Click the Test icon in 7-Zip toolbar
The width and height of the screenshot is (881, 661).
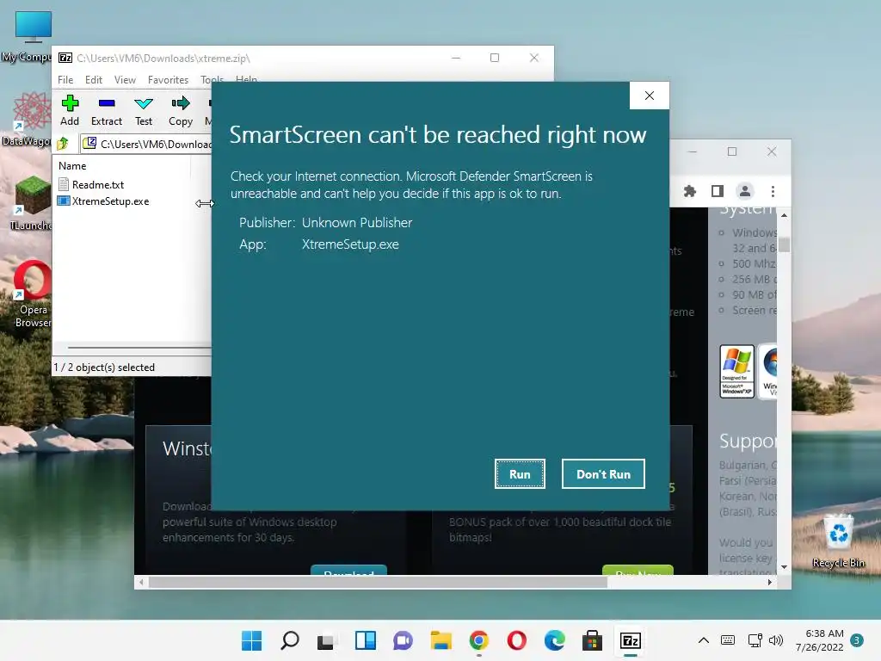[x=144, y=110]
